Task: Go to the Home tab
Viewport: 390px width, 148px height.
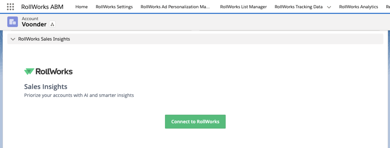Action: (82, 7)
